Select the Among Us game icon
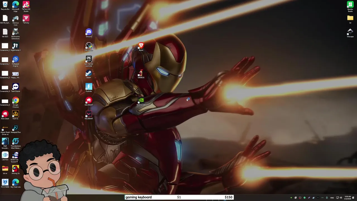 point(16,170)
